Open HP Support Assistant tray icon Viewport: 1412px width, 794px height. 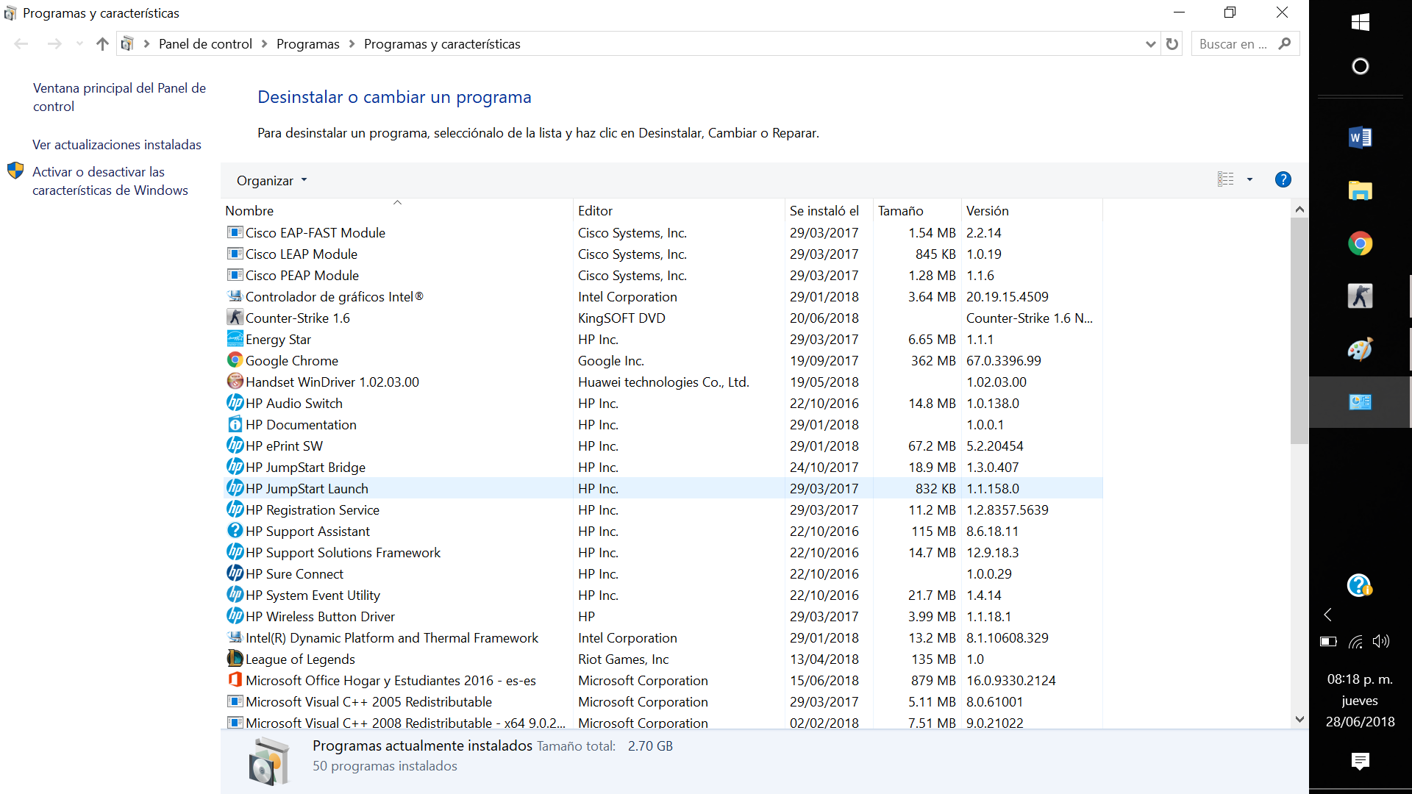click(x=1360, y=585)
